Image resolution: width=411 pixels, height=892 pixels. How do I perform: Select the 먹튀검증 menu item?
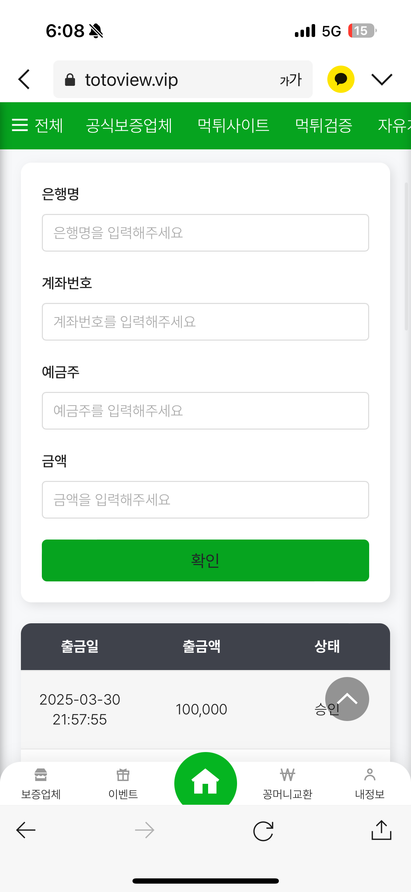point(324,126)
